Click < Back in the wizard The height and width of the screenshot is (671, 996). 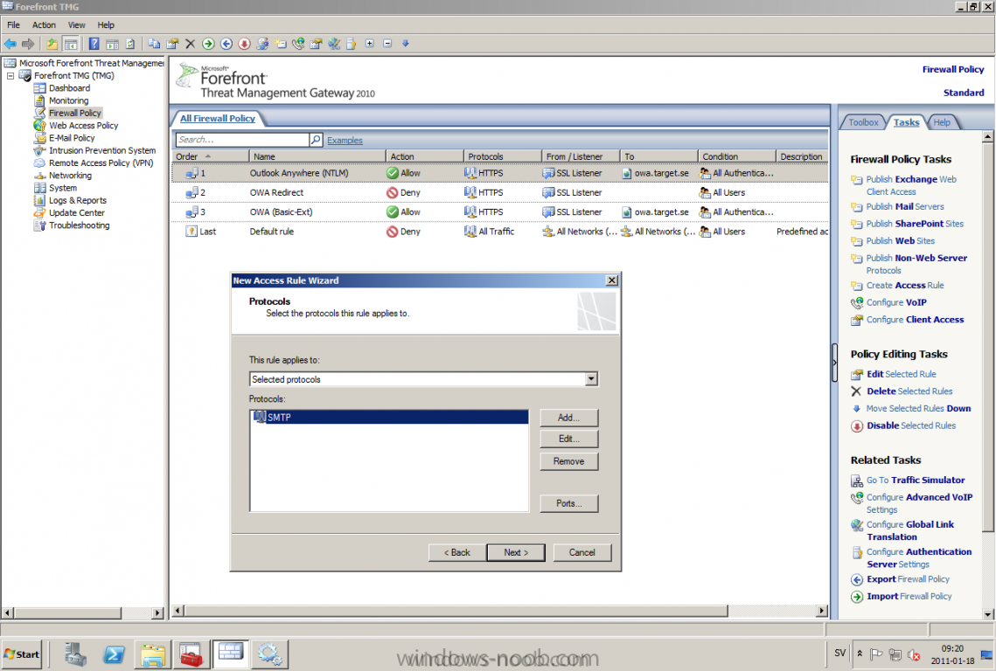point(456,552)
